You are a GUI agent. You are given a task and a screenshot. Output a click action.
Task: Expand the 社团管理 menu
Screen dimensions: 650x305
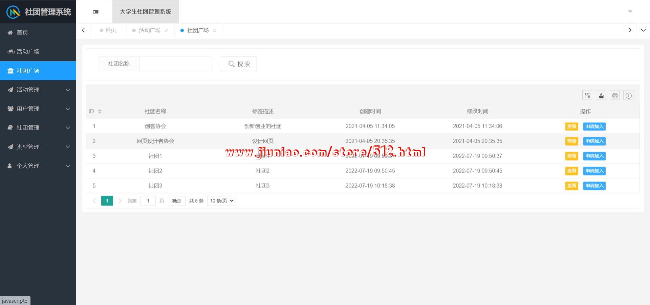(x=38, y=127)
